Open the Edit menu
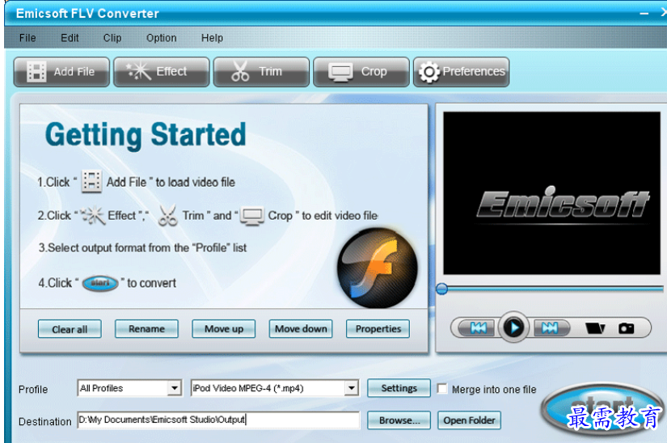The image size is (667, 443). tap(70, 38)
